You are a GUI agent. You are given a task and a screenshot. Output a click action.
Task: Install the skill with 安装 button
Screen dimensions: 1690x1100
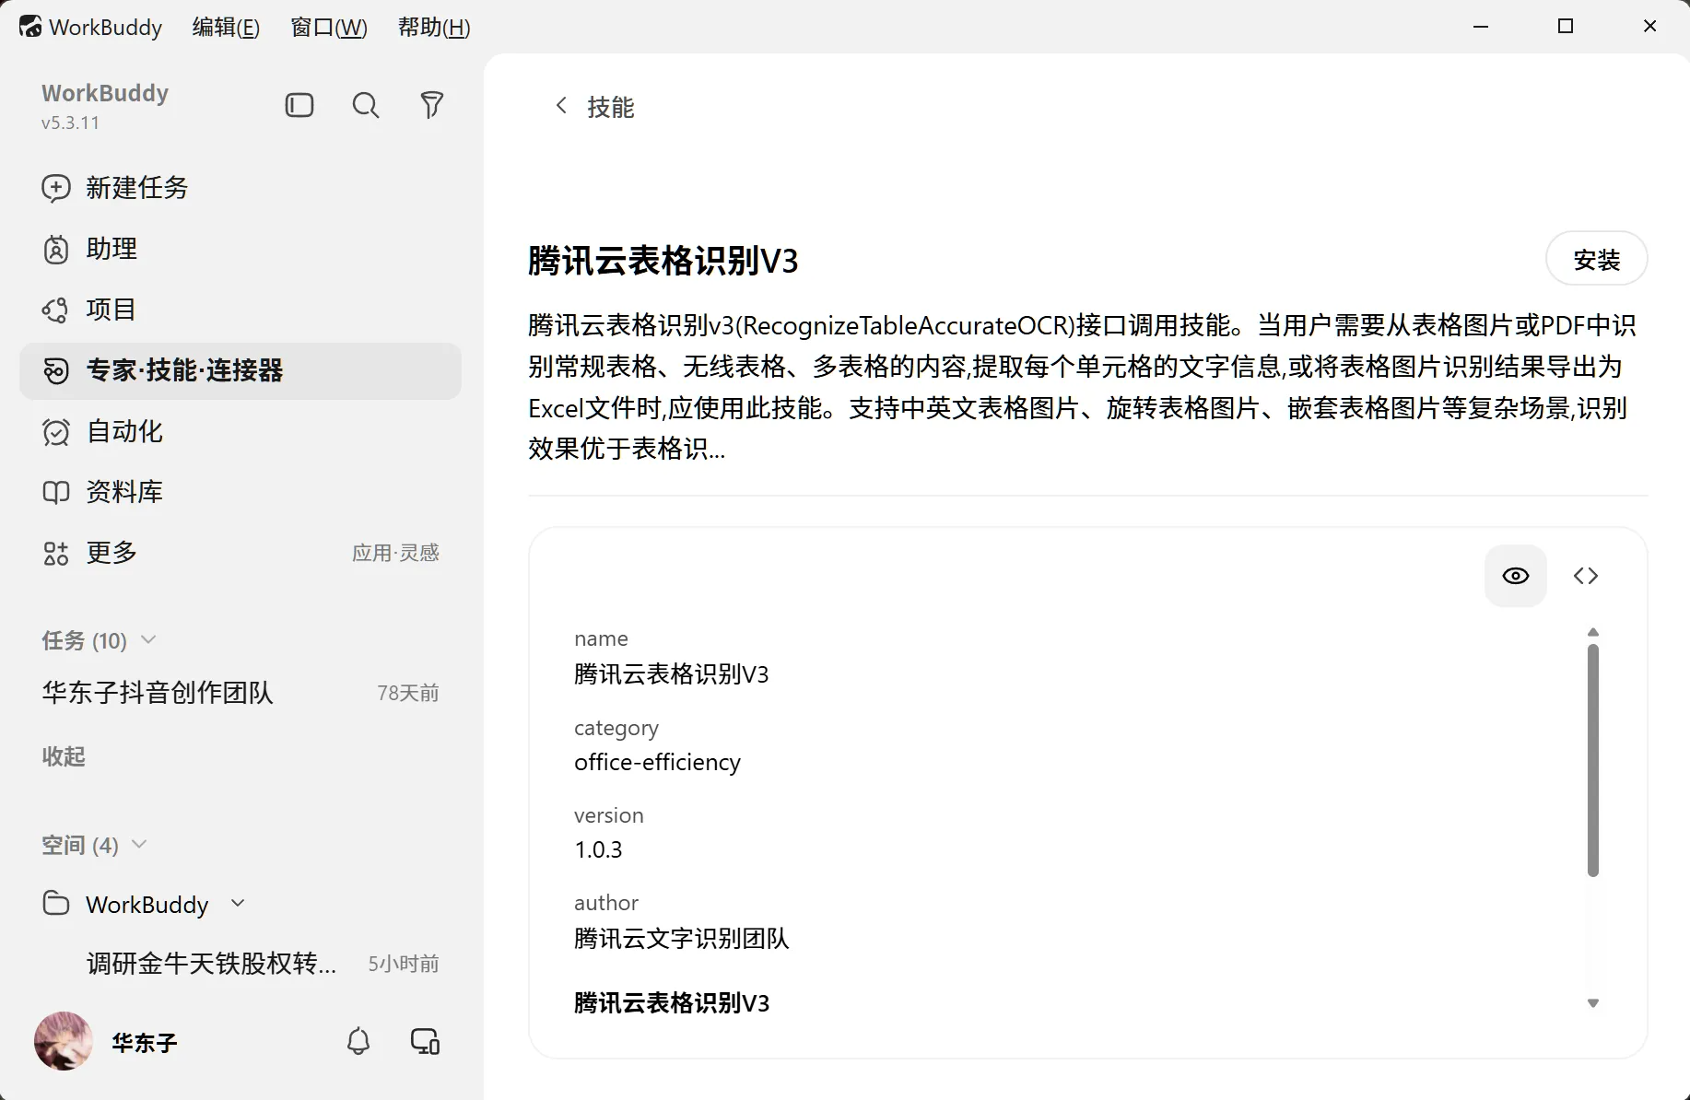1596,259
